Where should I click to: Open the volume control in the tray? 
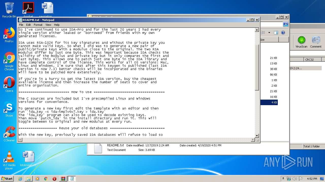click(295, 179)
